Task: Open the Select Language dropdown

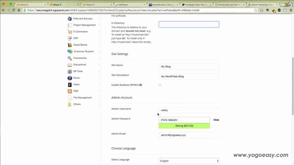Action: coord(189,161)
